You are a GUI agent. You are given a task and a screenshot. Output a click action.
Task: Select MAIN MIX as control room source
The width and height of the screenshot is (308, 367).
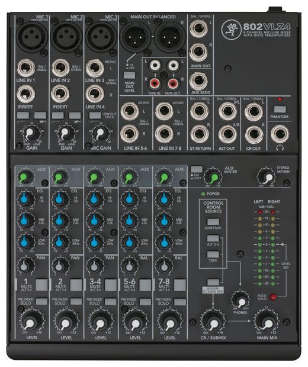[213, 221]
